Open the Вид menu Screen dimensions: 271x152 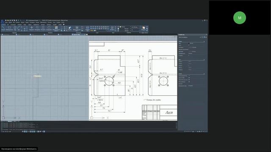14,22
